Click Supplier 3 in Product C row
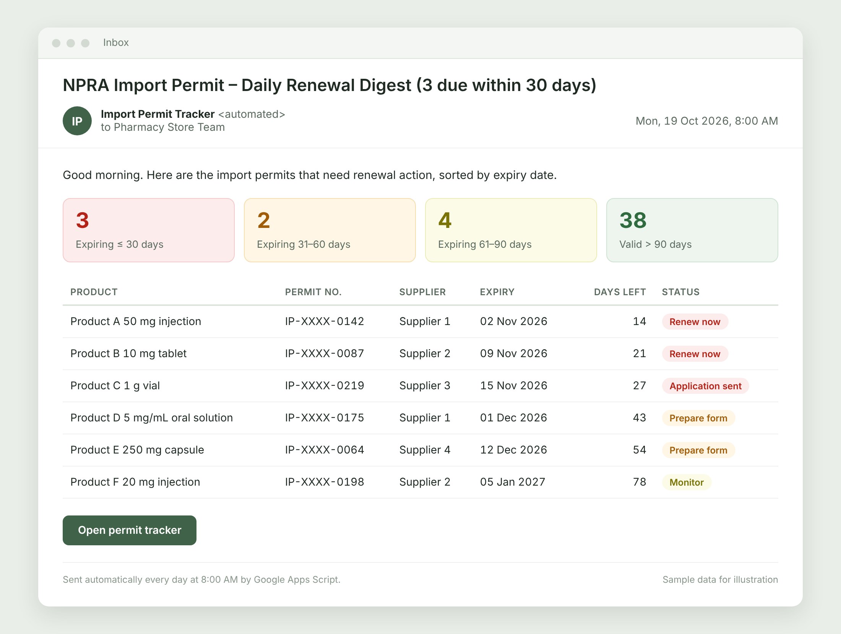 pos(425,385)
